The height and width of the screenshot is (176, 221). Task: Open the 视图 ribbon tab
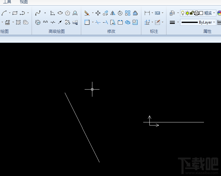(x=24, y=2)
